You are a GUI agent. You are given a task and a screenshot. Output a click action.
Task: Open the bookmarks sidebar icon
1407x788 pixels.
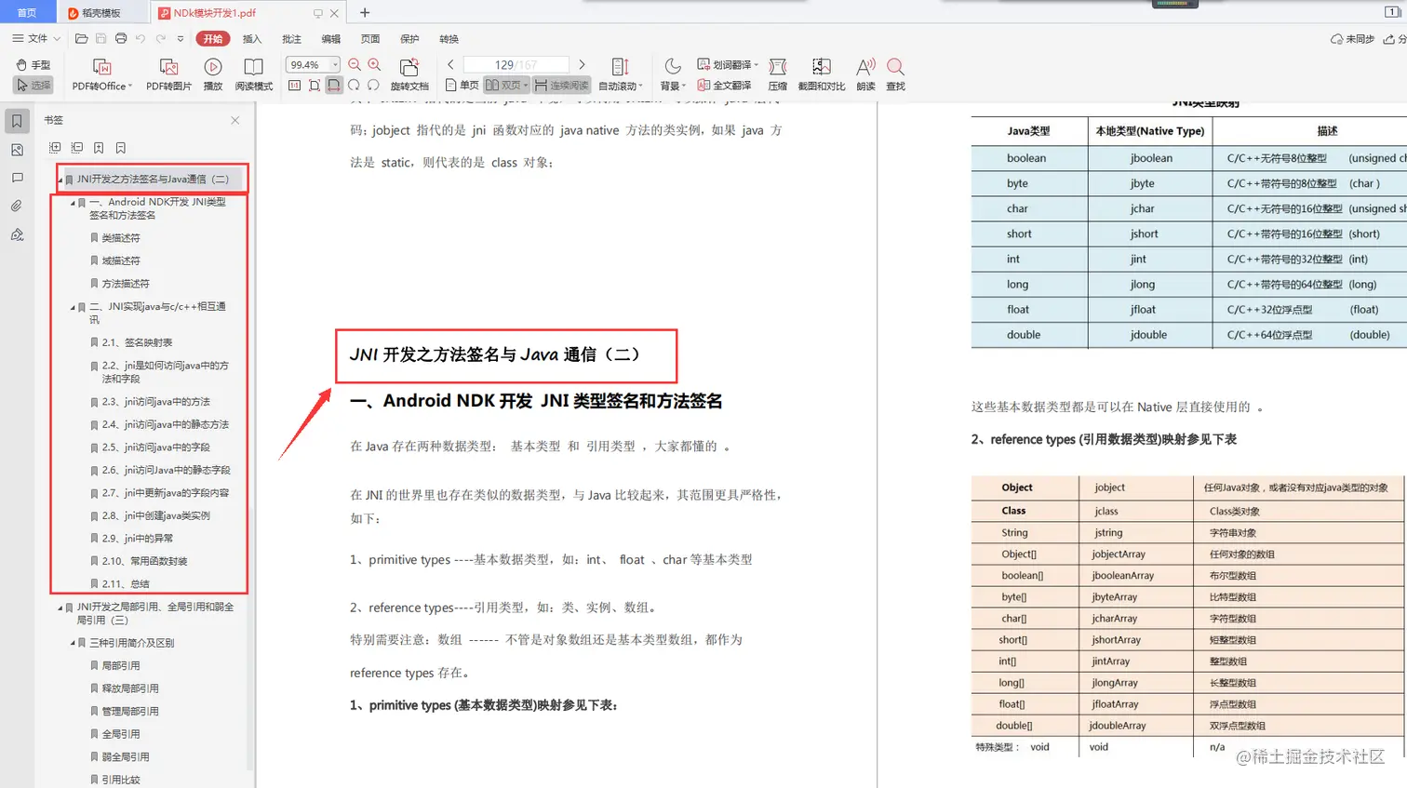pos(17,121)
